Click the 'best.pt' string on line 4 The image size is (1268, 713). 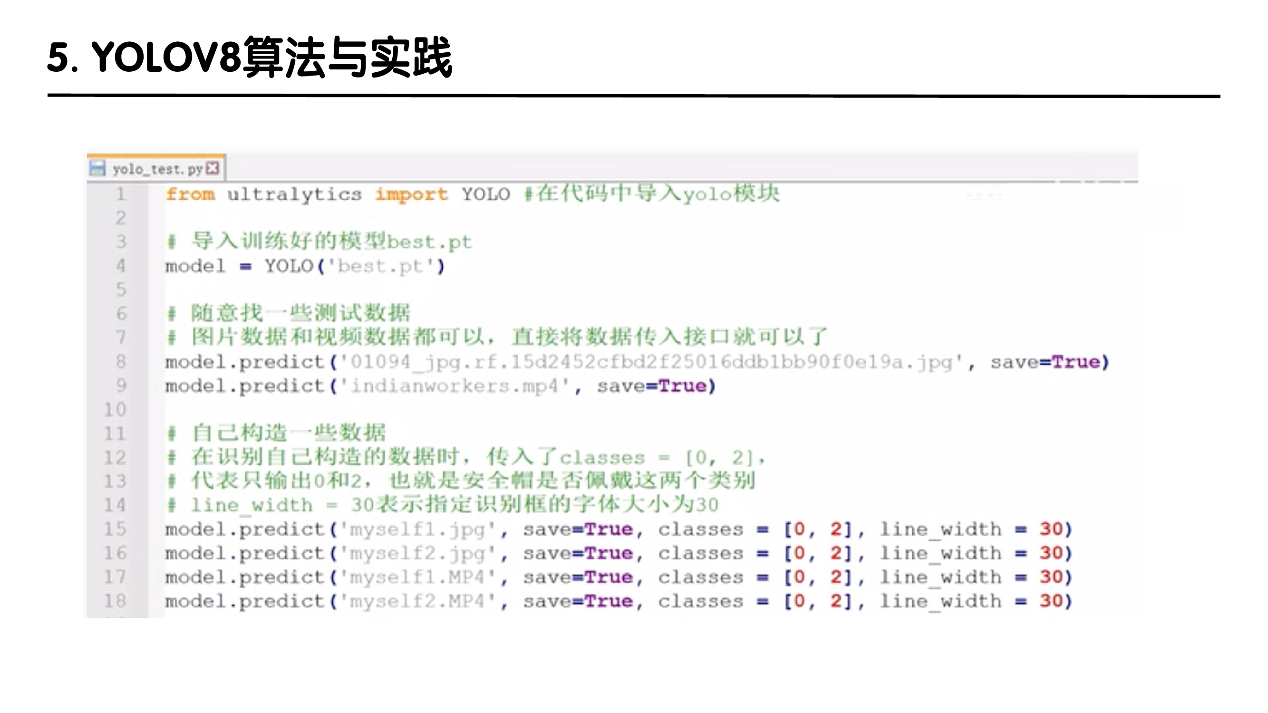380,266
